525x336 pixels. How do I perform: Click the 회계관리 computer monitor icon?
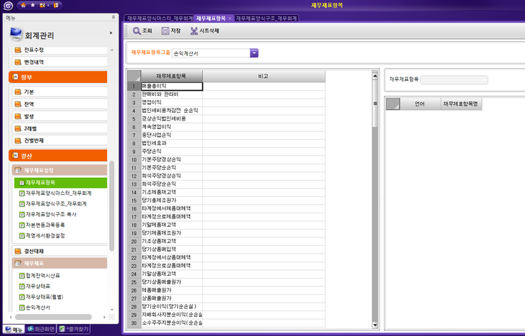(16, 33)
